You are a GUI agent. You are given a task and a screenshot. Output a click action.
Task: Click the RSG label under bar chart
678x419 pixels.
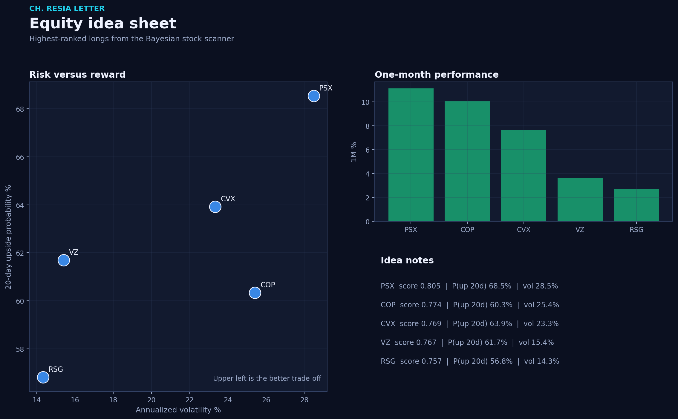tap(636, 230)
